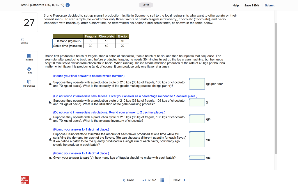This screenshot has height=186, width=298.
Task: Click the Next right chevron arrow
Action: [x=184, y=180]
